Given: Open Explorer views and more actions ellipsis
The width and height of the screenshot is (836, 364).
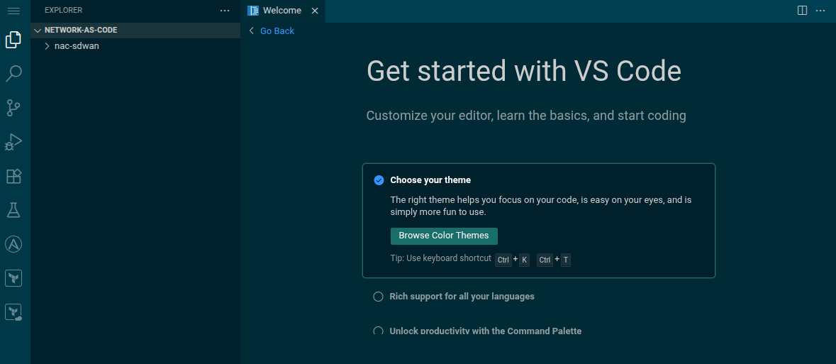Looking at the screenshot, I should tap(225, 11).
